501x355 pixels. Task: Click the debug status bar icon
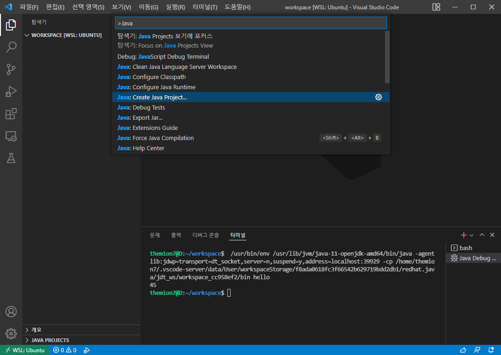(x=86, y=350)
